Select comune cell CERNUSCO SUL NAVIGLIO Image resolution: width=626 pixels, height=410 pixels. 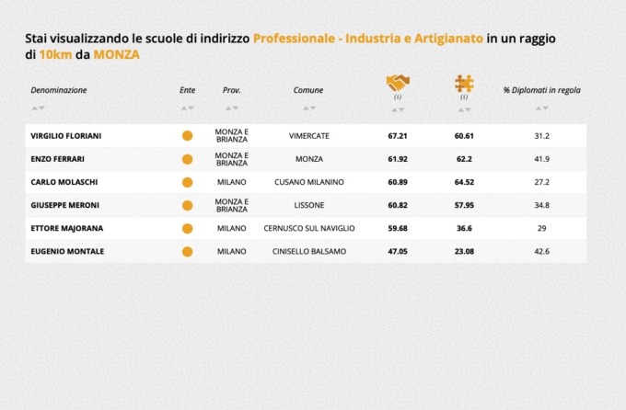[x=309, y=229]
